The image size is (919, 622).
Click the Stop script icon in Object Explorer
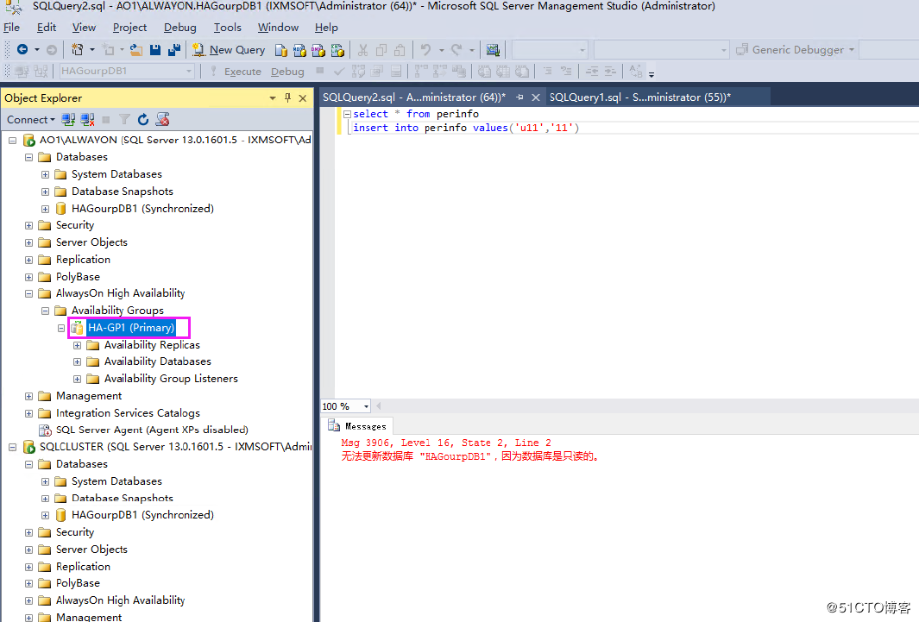[x=162, y=119]
